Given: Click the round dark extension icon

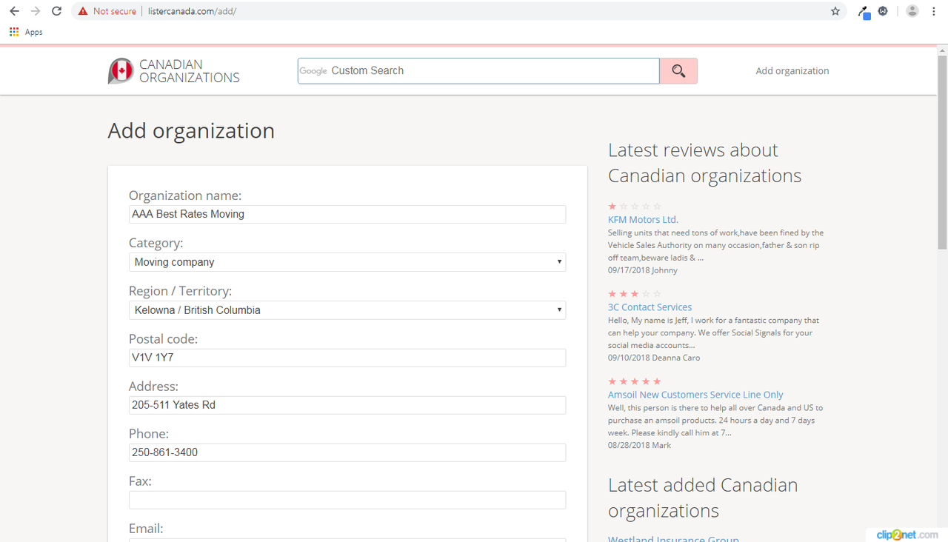Looking at the screenshot, I should click(883, 11).
